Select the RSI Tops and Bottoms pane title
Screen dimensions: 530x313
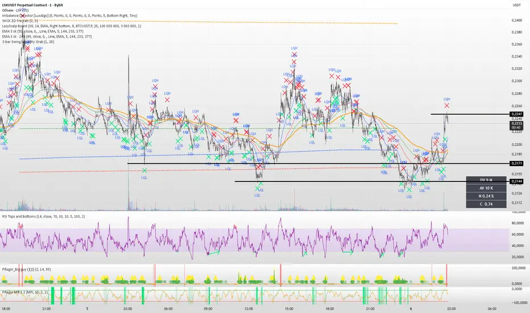(44, 216)
